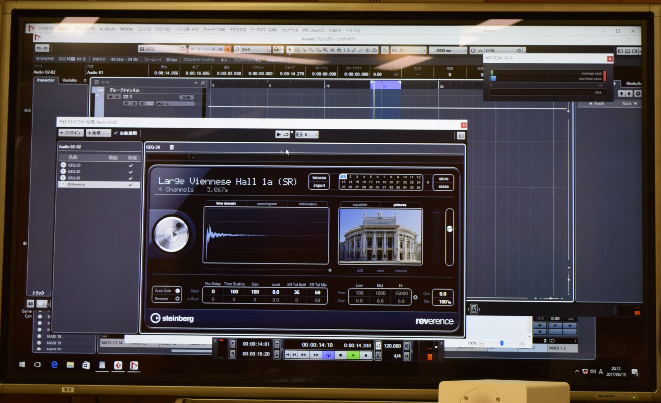Viewport: 661px width, 403px height.
Task: Toggle audition loop icon in offline processing
Action: pos(286,134)
